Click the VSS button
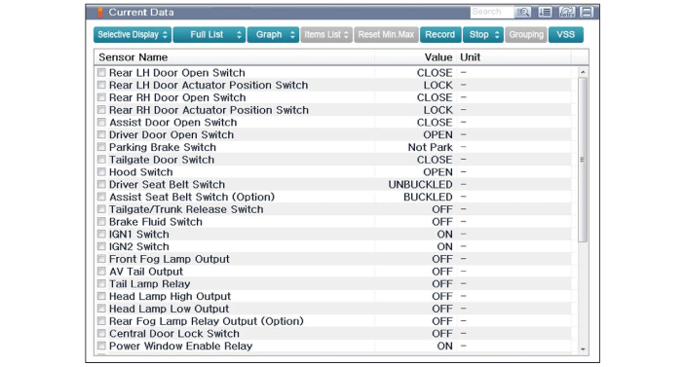 point(566,35)
